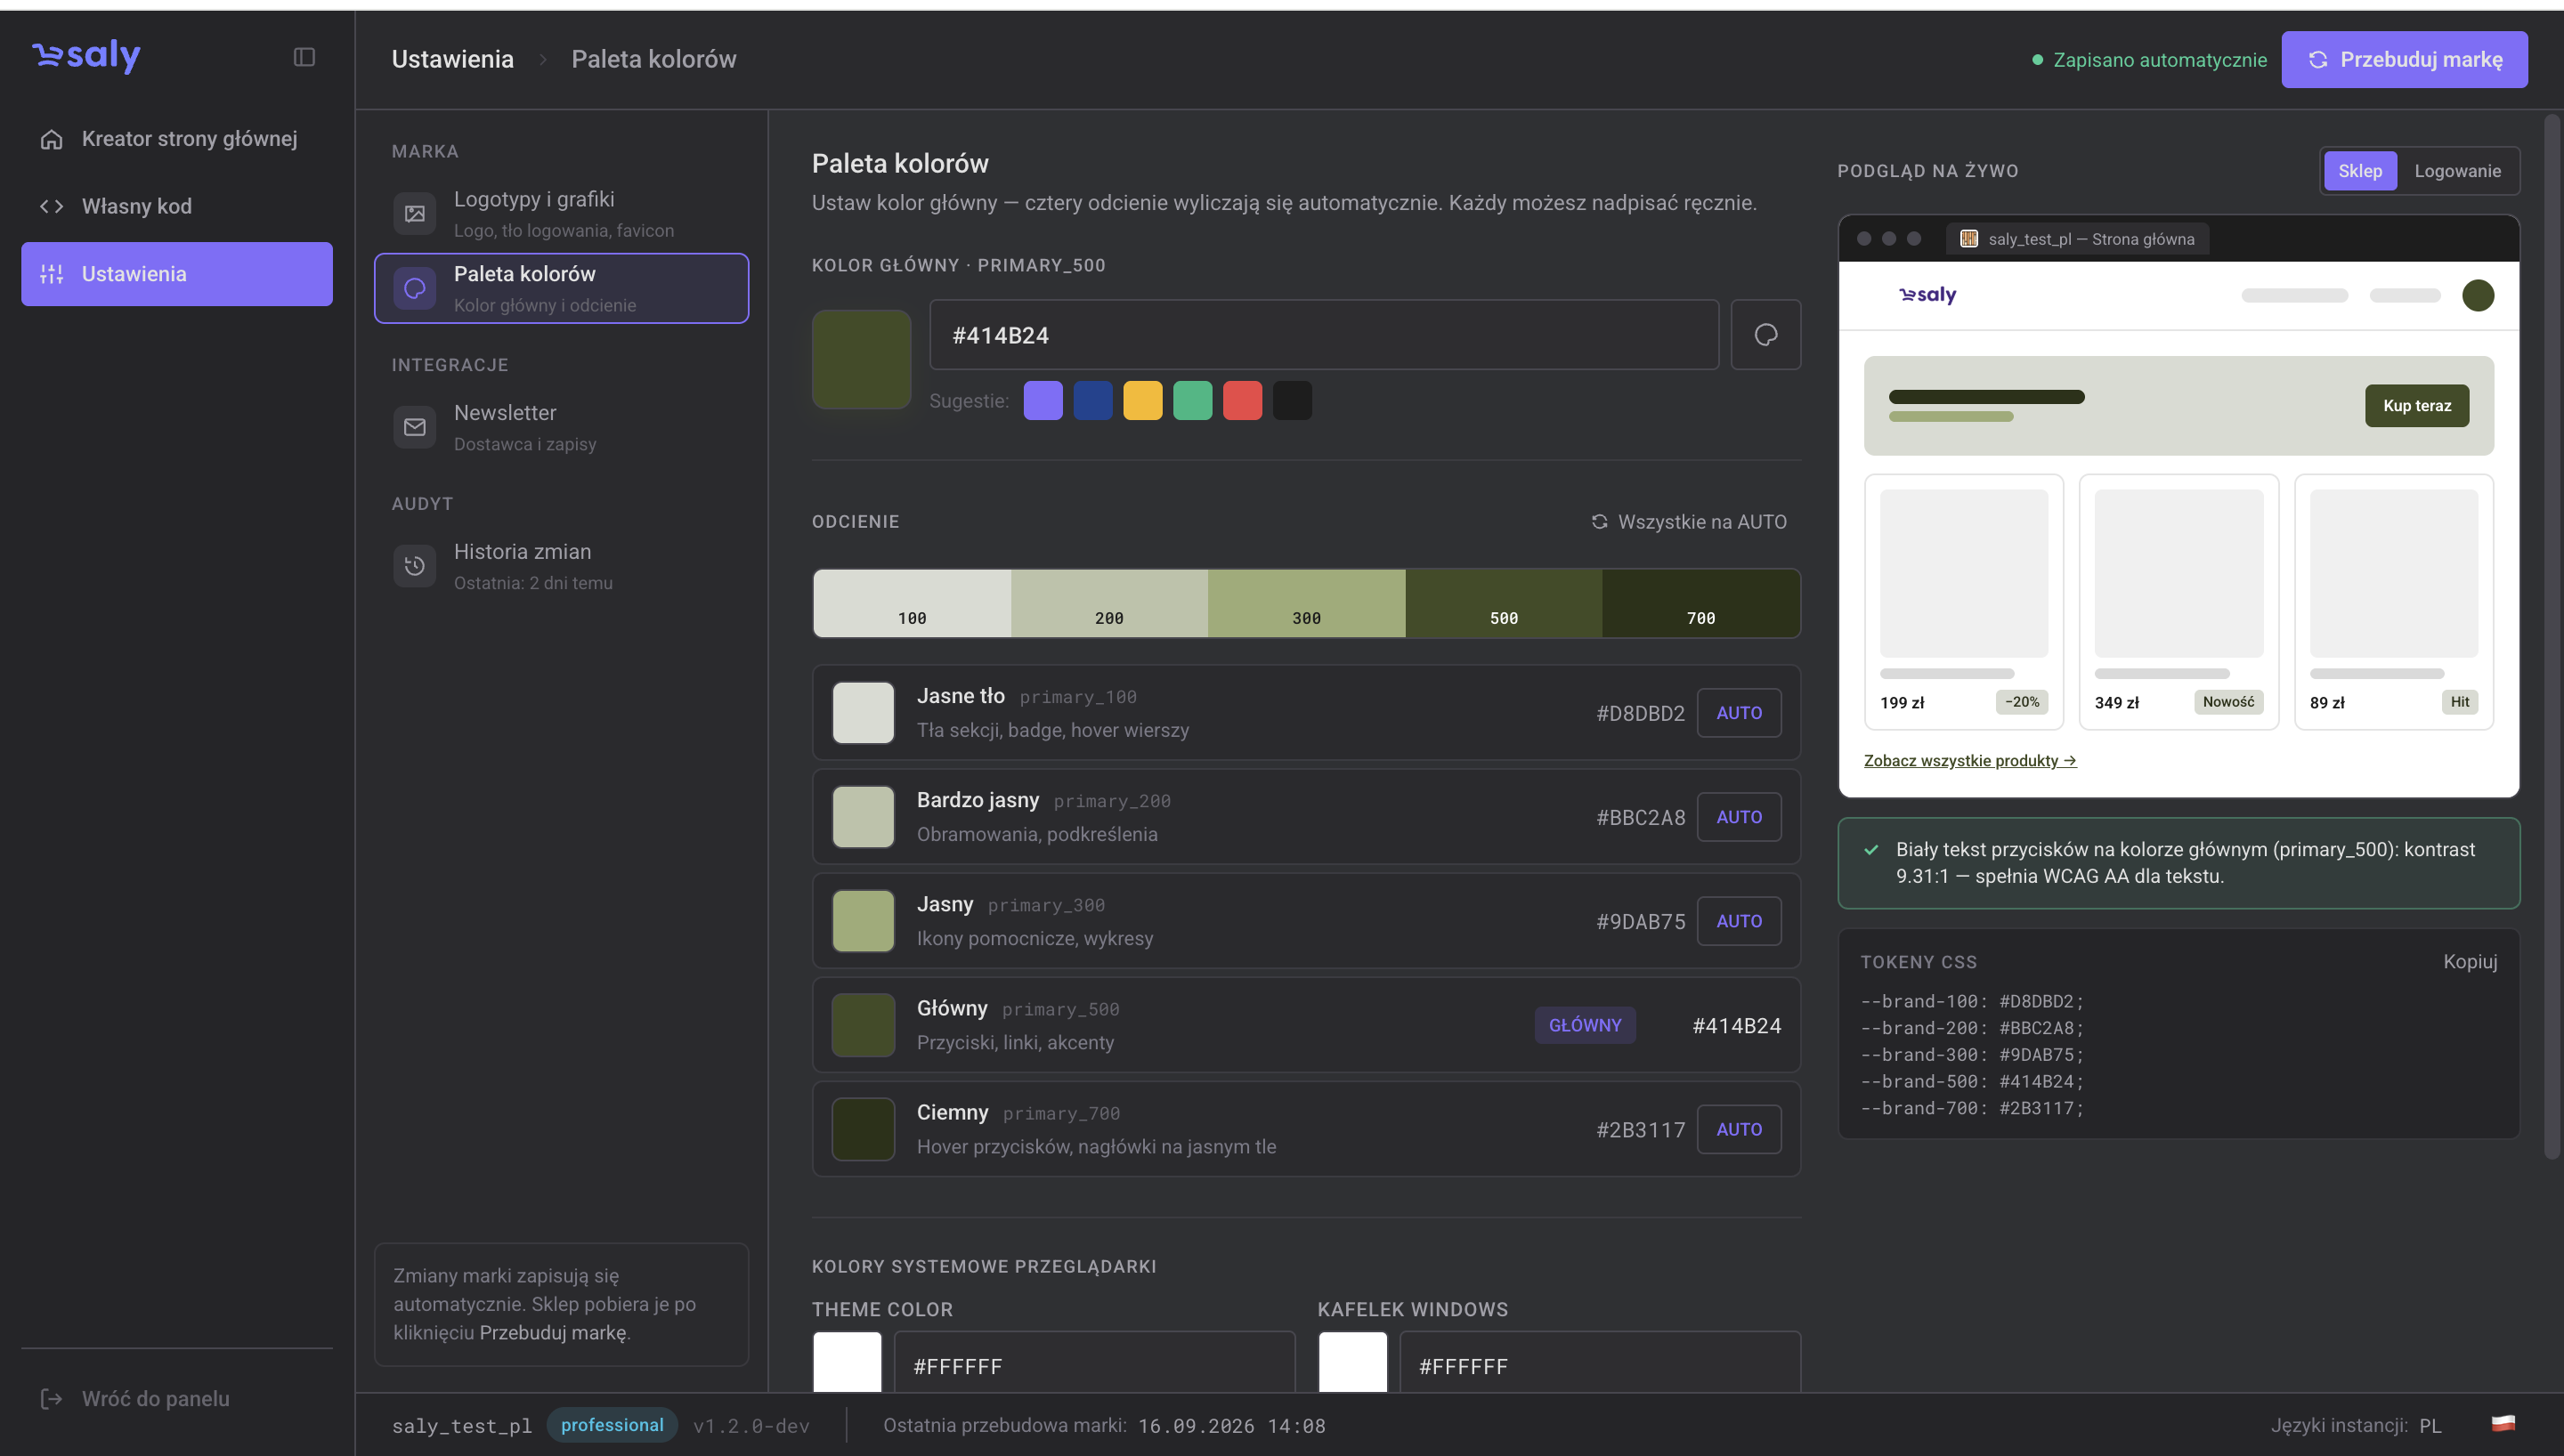
Task: Pick the black suggestion swatch
Action: [x=1292, y=401]
